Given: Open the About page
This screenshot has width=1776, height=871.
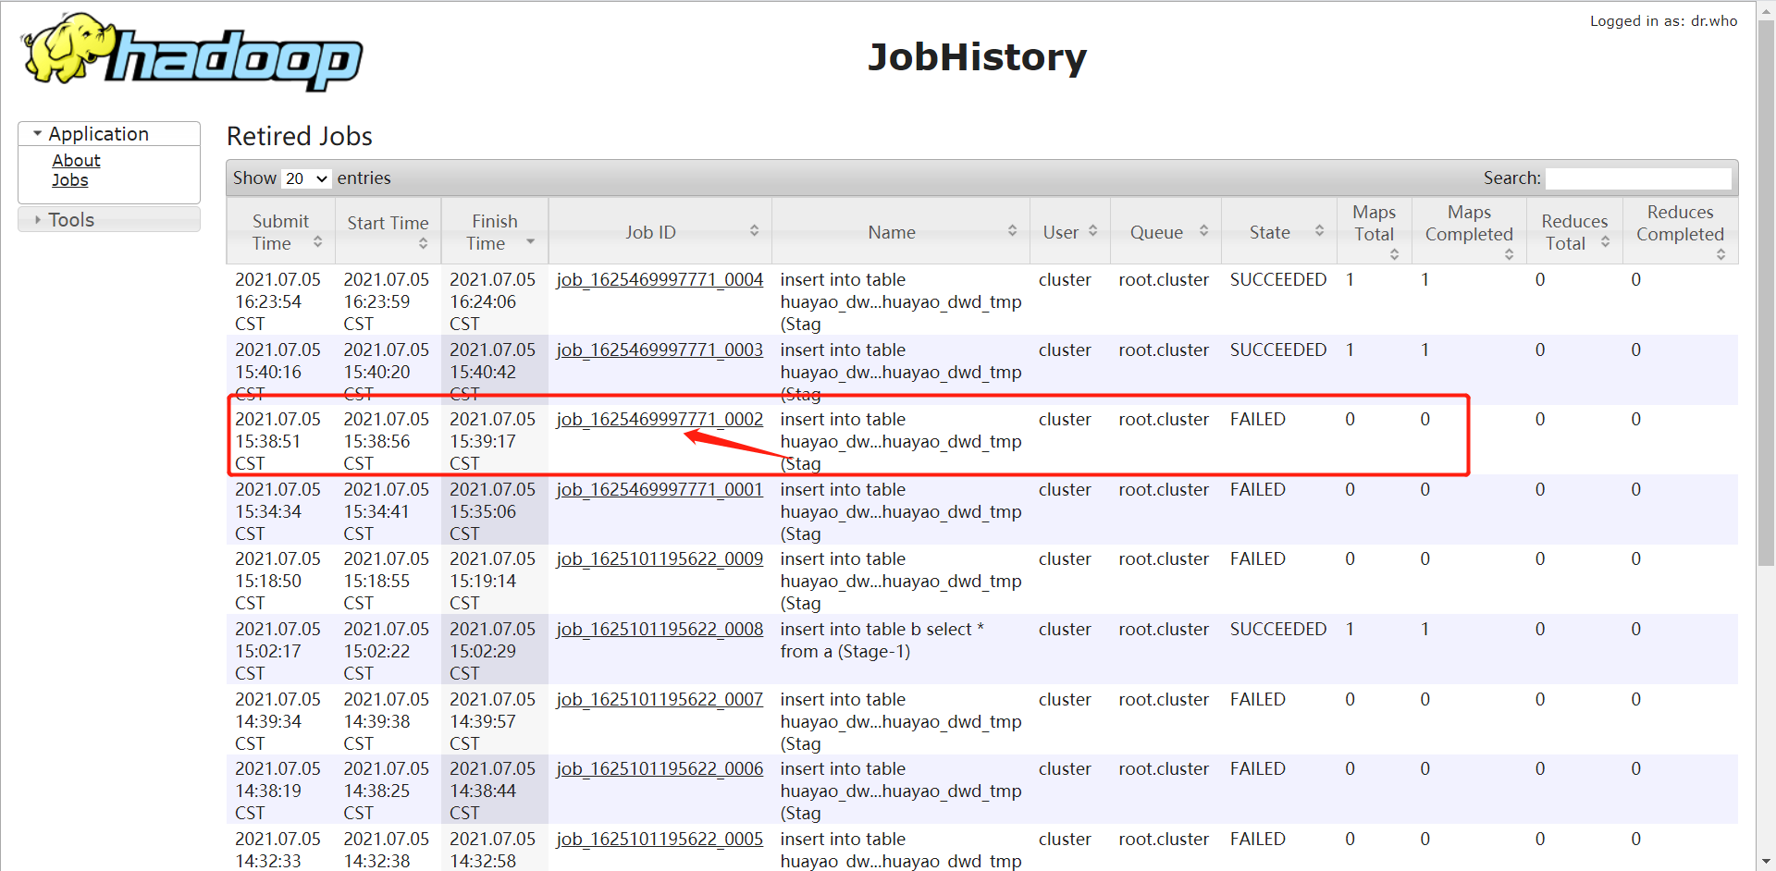Looking at the screenshot, I should click(76, 160).
